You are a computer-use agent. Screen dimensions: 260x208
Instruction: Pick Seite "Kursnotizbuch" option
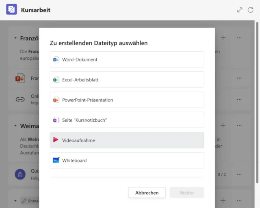pos(127,120)
